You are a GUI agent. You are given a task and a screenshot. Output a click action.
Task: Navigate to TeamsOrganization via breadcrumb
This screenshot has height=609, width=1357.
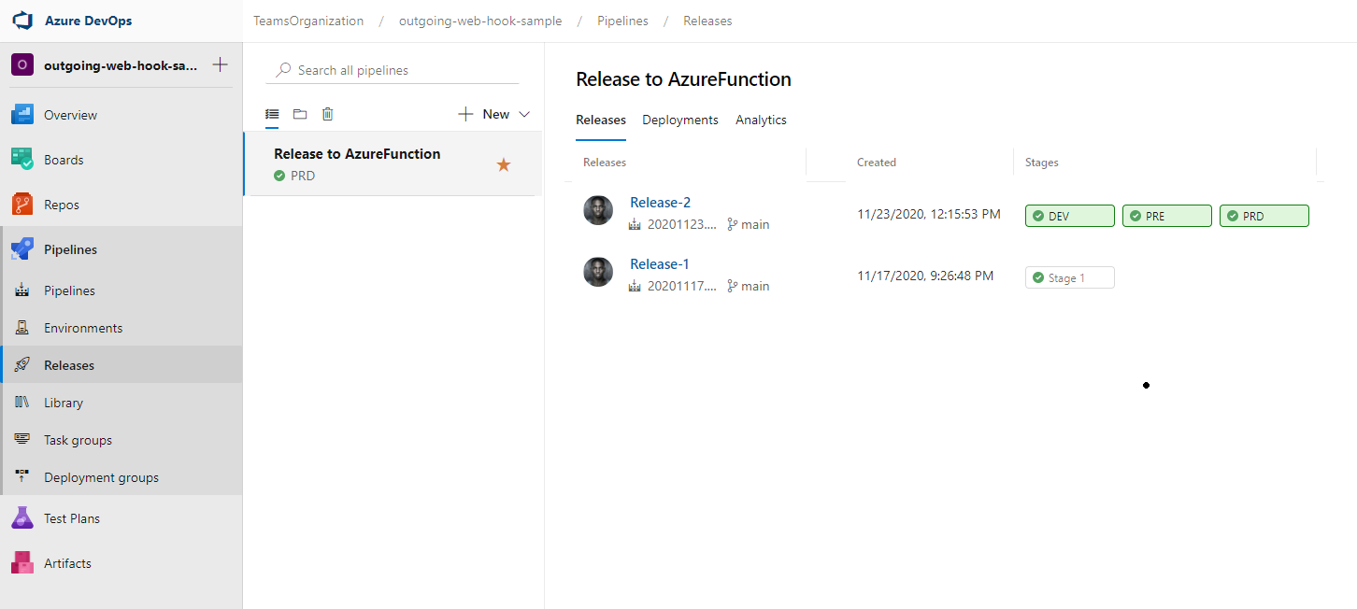click(308, 20)
